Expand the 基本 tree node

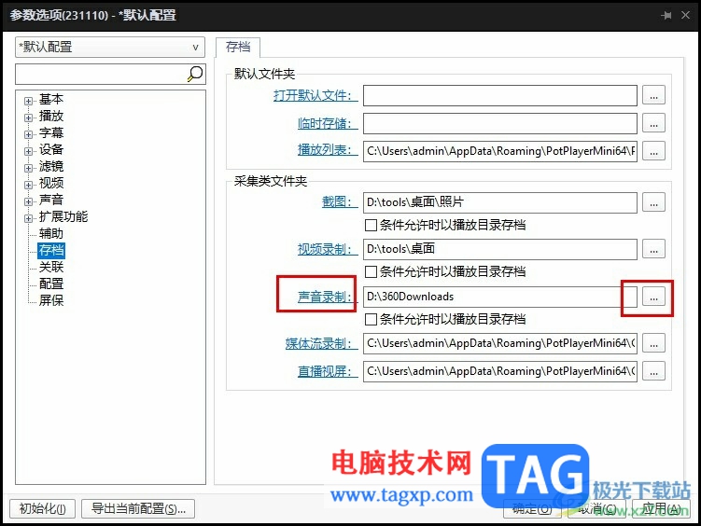pos(28,101)
